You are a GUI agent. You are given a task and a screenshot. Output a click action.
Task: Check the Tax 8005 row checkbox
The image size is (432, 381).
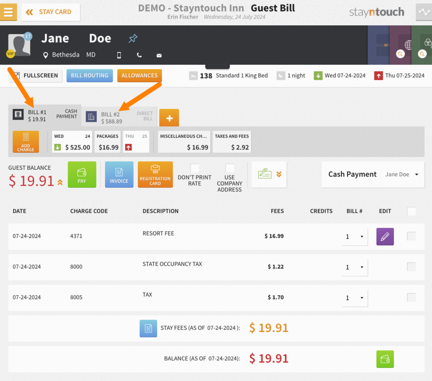pyautogui.click(x=412, y=297)
